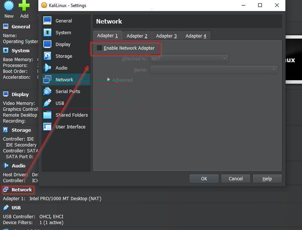The height and width of the screenshot is (230, 302).
Task: Click the General section icon in manager details
Action: click(x=6, y=26)
